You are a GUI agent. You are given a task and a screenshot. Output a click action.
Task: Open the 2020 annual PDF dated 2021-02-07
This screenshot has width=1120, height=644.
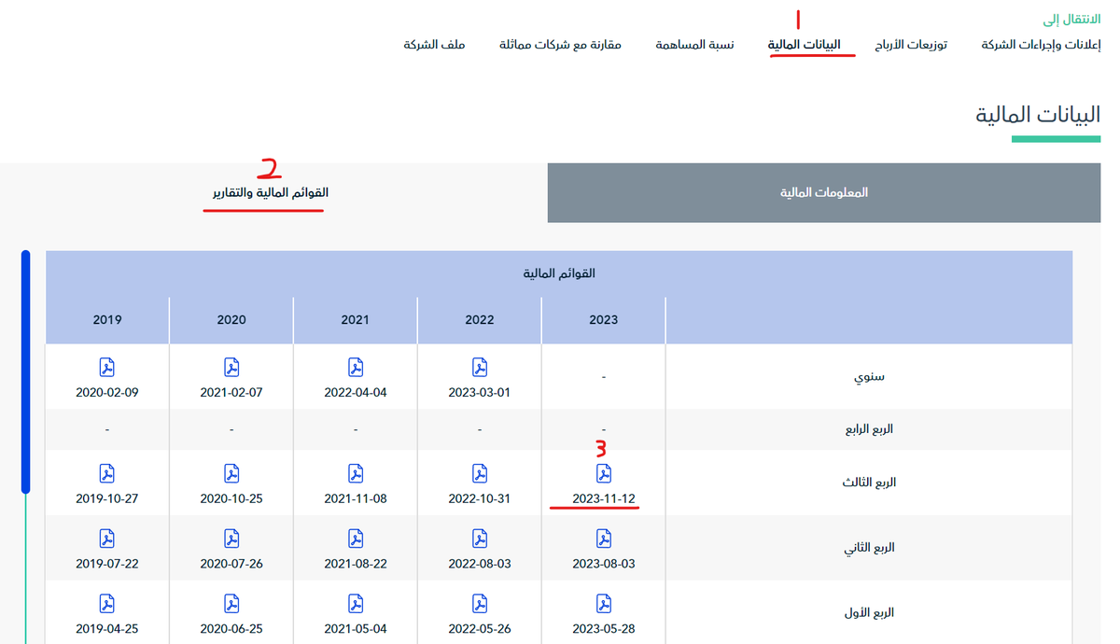pyautogui.click(x=231, y=367)
